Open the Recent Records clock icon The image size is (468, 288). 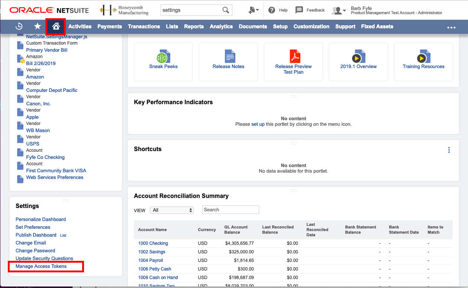point(19,26)
